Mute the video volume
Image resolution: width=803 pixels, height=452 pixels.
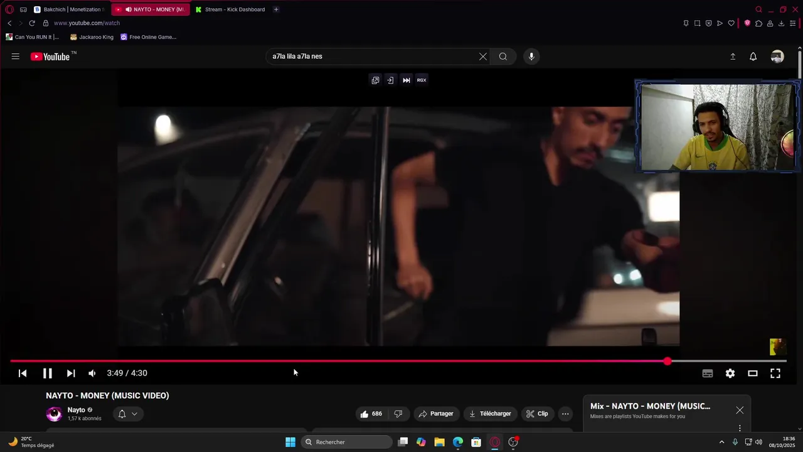[x=92, y=373]
